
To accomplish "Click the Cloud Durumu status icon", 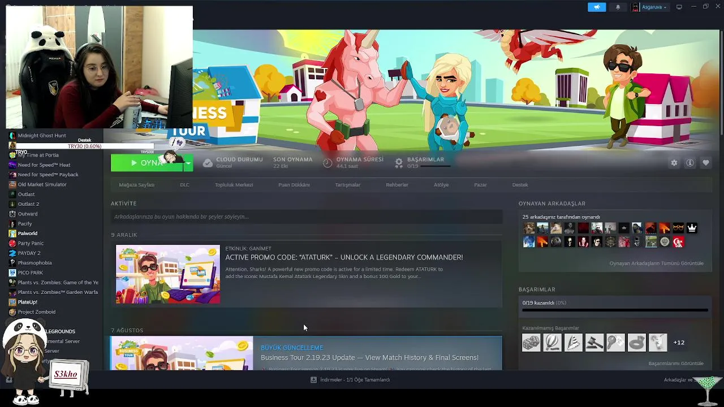I will (x=208, y=163).
